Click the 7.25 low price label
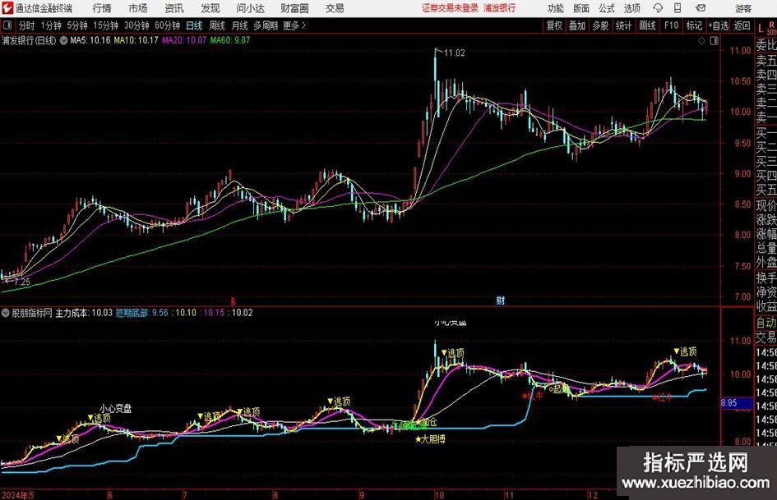The width and height of the screenshot is (777, 500). pyautogui.click(x=22, y=282)
